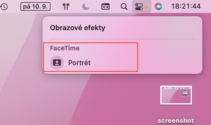The height and width of the screenshot is (125, 211).
Task: Click the Obrazové efekty heading
Action: click(78, 27)
